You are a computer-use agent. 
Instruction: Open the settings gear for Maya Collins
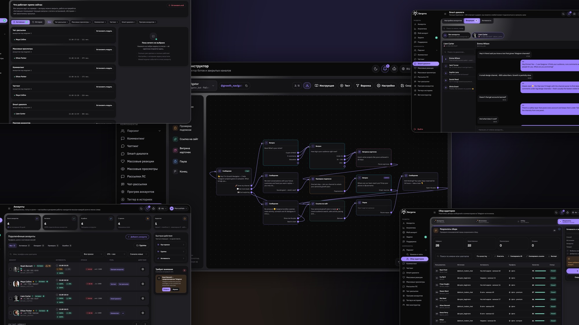[143, 284]
